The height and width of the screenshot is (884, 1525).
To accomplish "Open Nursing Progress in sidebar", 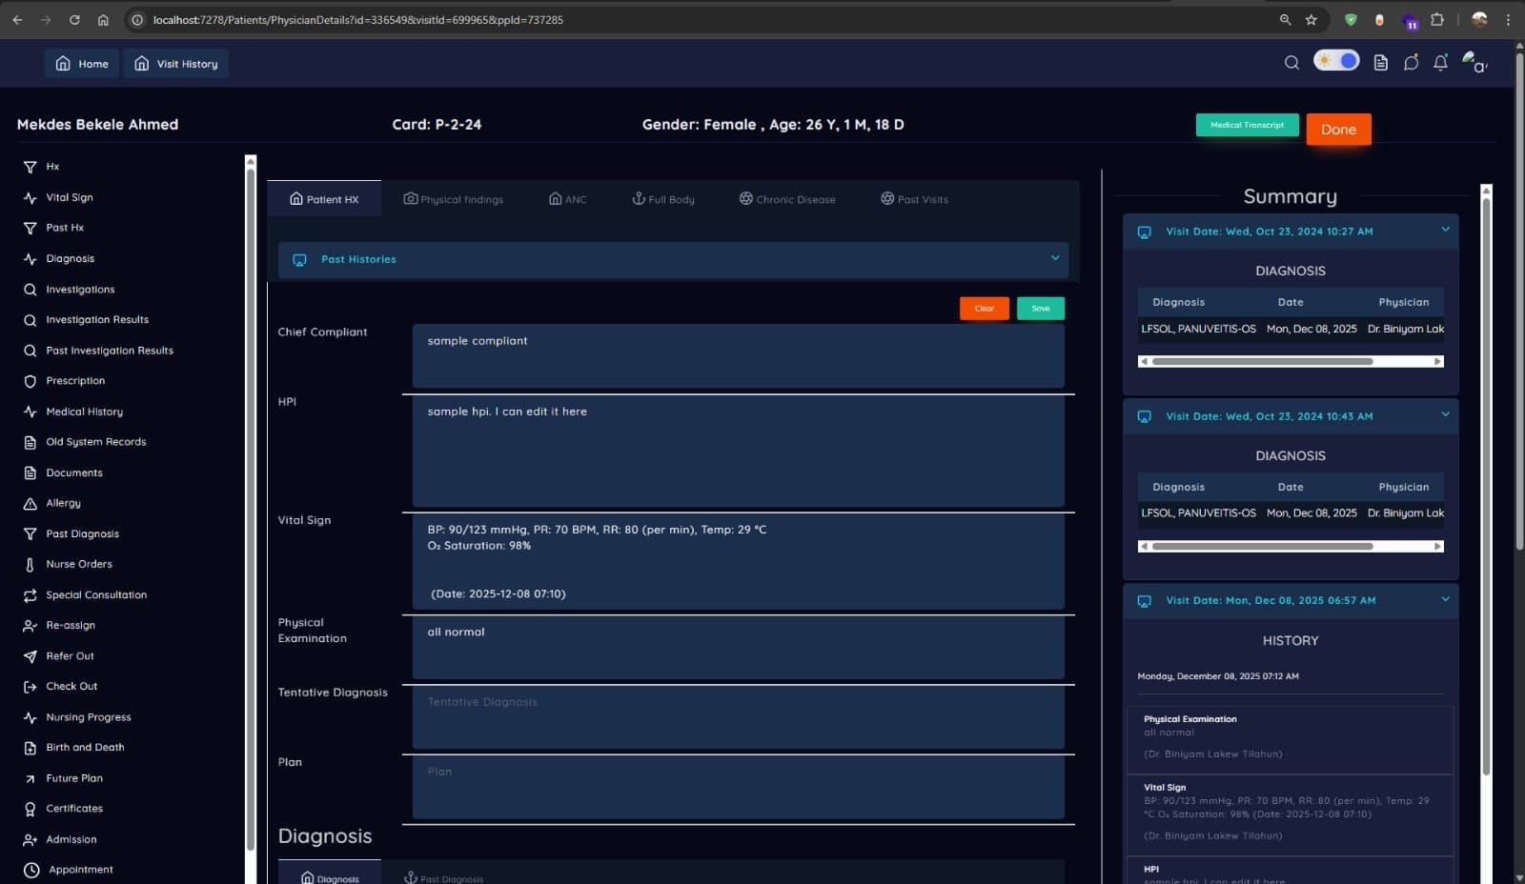I will point(77,717).
